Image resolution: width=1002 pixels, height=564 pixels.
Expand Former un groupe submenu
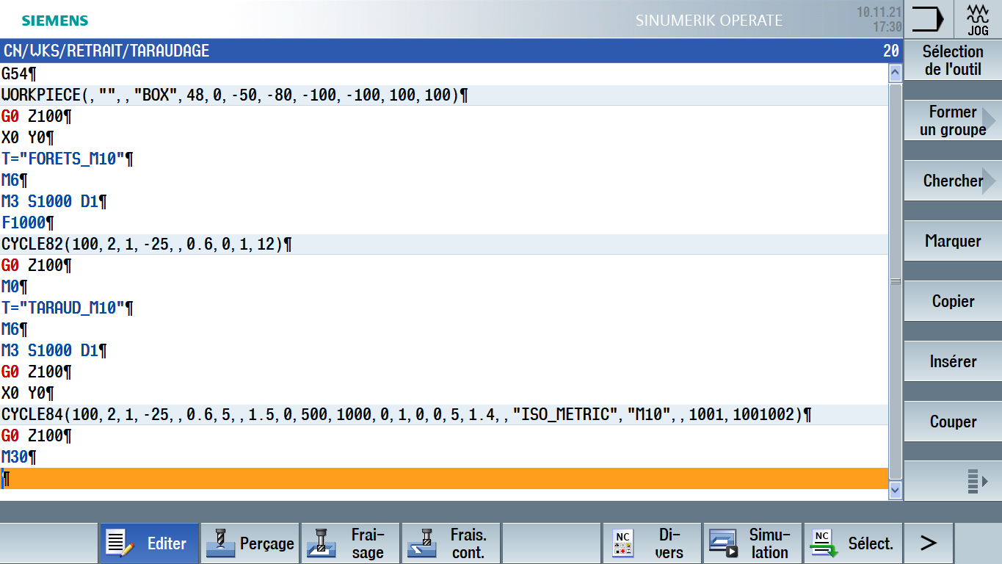[x=953, y=120]
